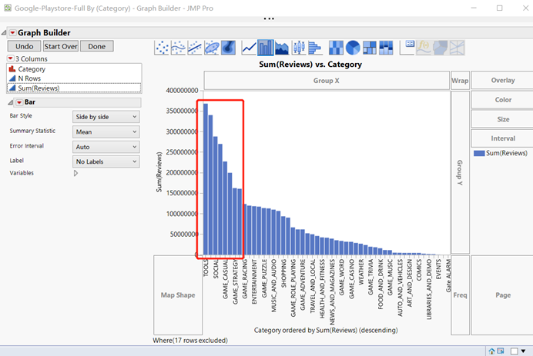Open the Bar Style dropdown

point(106,117)
